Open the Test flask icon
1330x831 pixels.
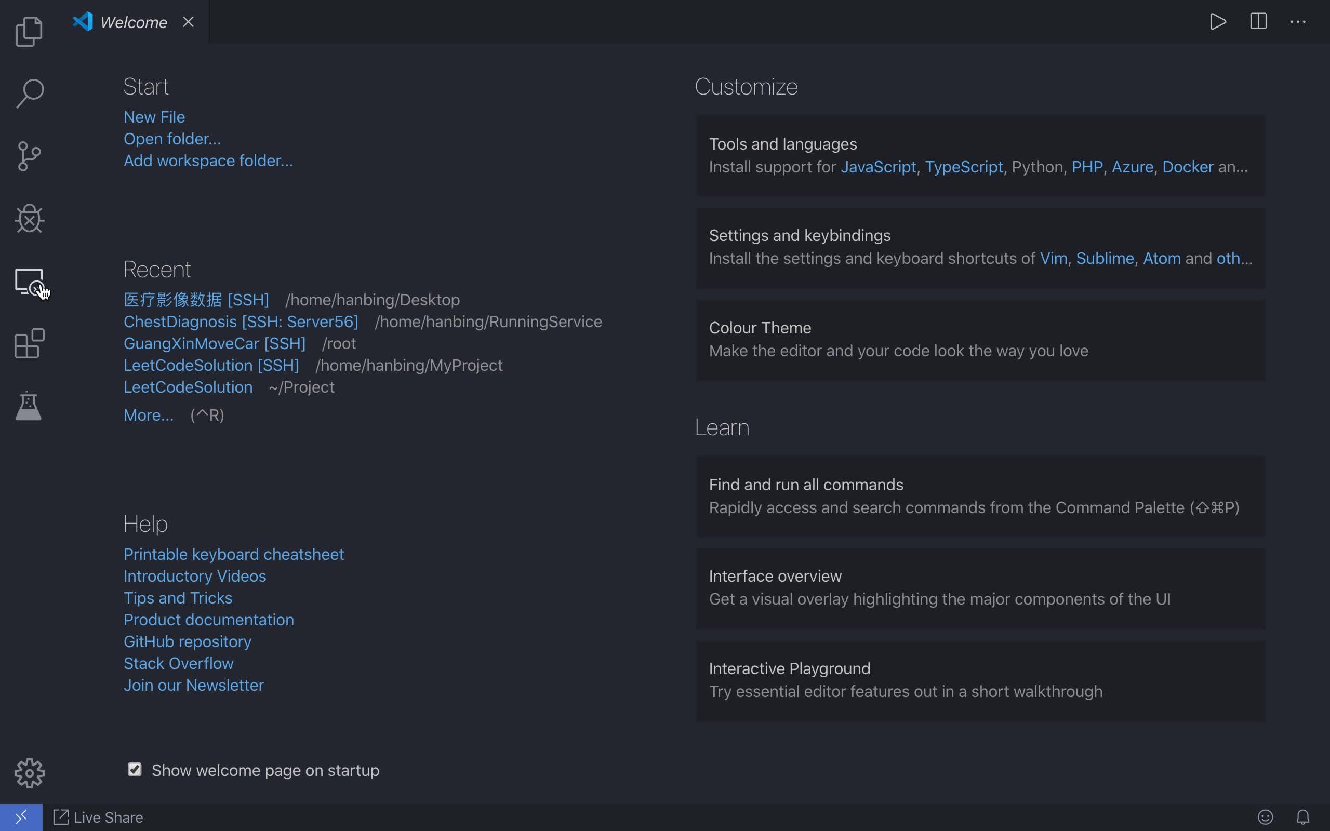tap(29, 406)
